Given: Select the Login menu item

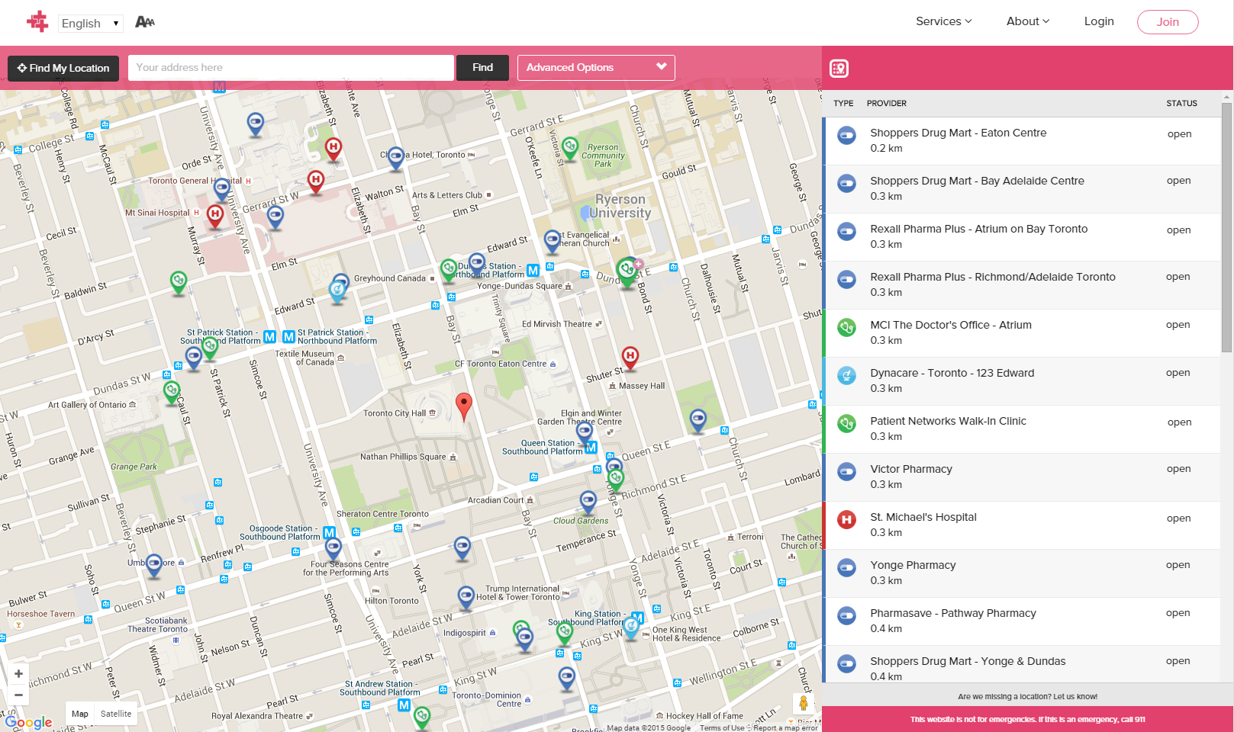Looking at the screenshot, I should coord(1099,21).
